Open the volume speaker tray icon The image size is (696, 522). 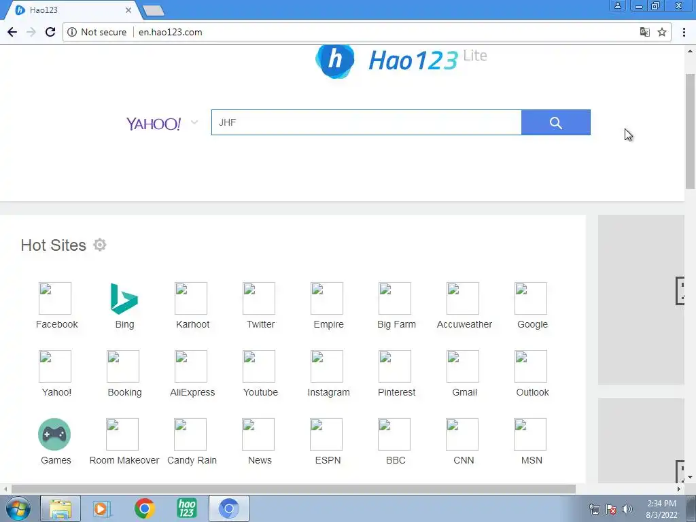627,509
